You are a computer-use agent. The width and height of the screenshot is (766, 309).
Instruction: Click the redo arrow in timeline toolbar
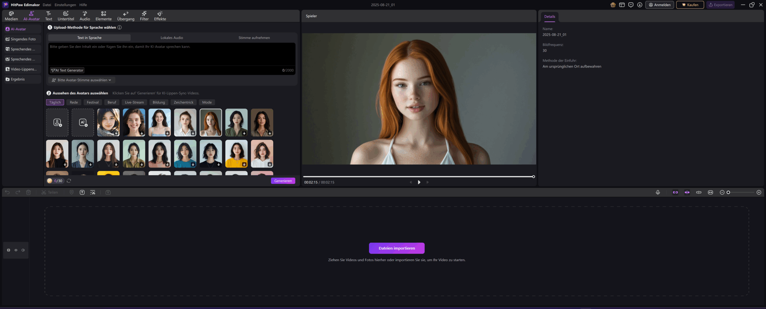point(18,192)
